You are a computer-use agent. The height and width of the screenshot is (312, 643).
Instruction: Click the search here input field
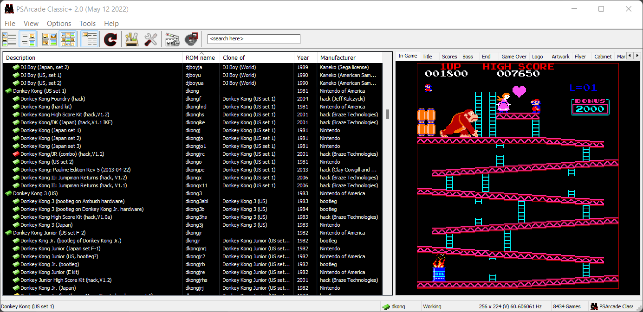[x=254, y=39]
